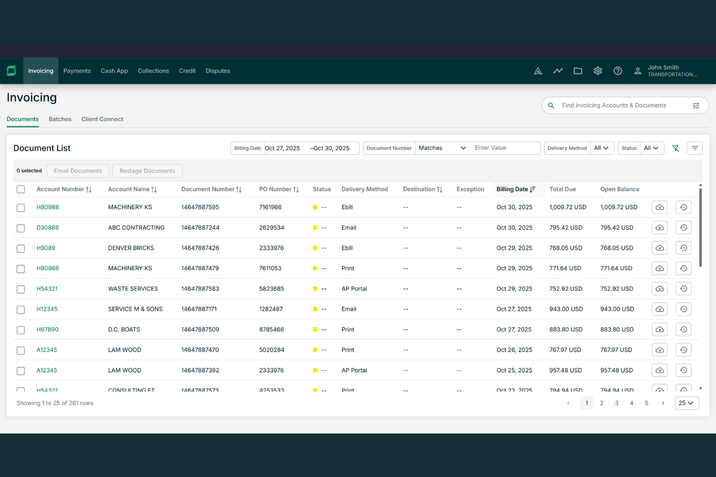The image size is (716, 477).
Task: Toggle the select-all header checkbox
Action: pos(21,189)
